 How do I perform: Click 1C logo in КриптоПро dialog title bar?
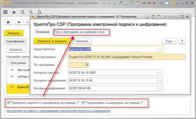33,16
